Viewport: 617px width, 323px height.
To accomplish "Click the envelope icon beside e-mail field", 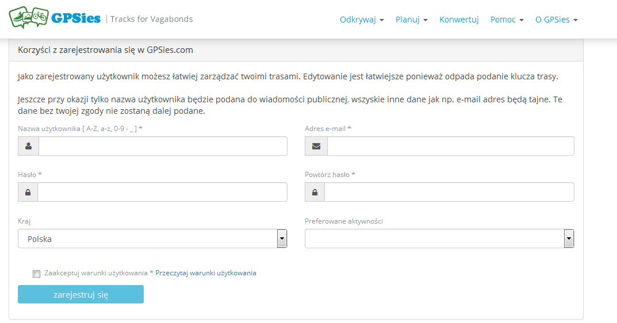I will tap(316, 146).
